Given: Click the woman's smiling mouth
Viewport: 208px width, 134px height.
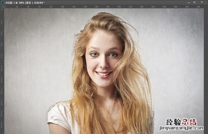Looking at the screenshot, I should (103, 74).
